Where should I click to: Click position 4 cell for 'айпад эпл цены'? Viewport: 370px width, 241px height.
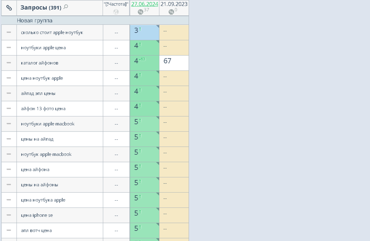click(145, 93)
